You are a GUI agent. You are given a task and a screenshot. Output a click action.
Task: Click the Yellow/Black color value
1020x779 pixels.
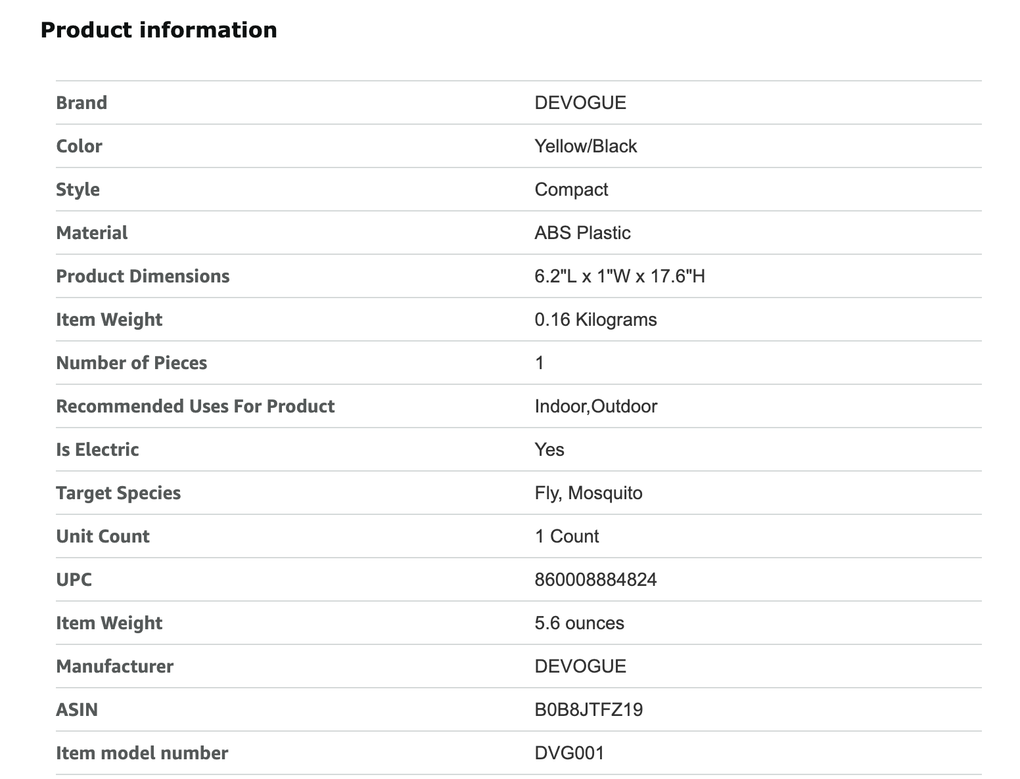586,146
